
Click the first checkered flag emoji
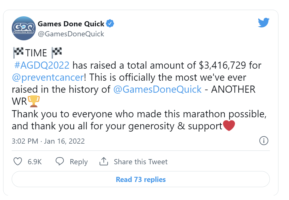coord(18,53)
